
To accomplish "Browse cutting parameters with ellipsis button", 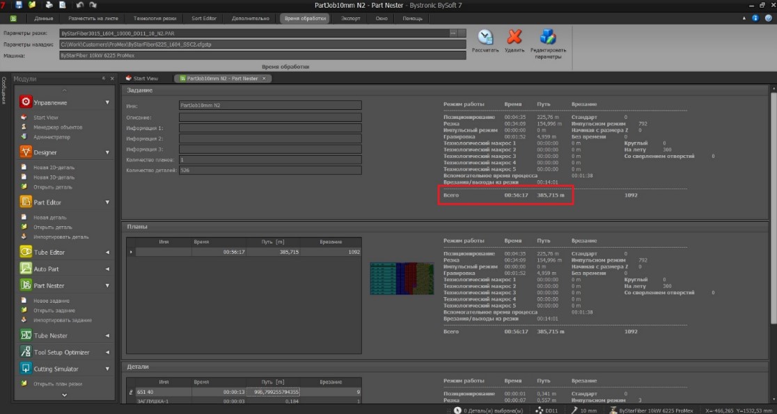I will 453,33.
